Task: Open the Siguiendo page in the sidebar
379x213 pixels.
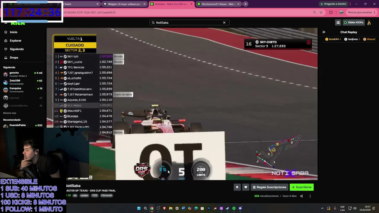Action: [17, 49]
